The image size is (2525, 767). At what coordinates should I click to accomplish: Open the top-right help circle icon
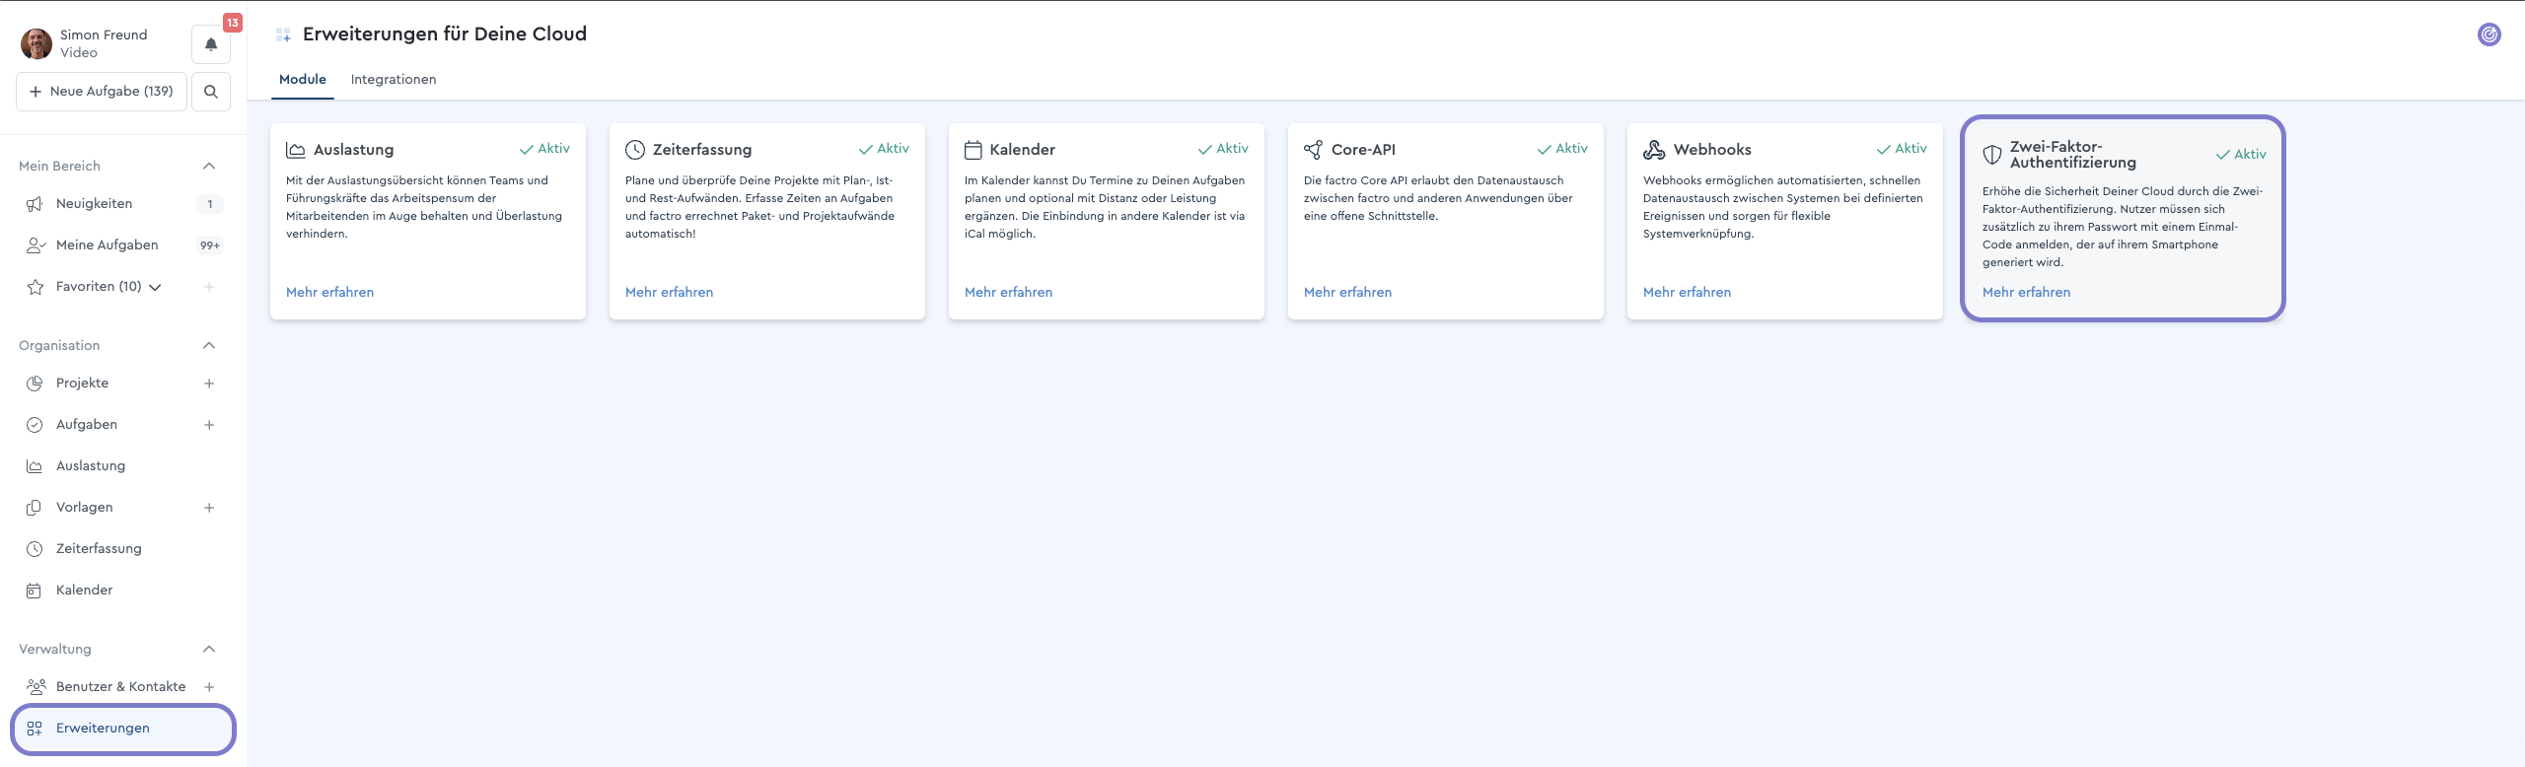(2489, 35)
